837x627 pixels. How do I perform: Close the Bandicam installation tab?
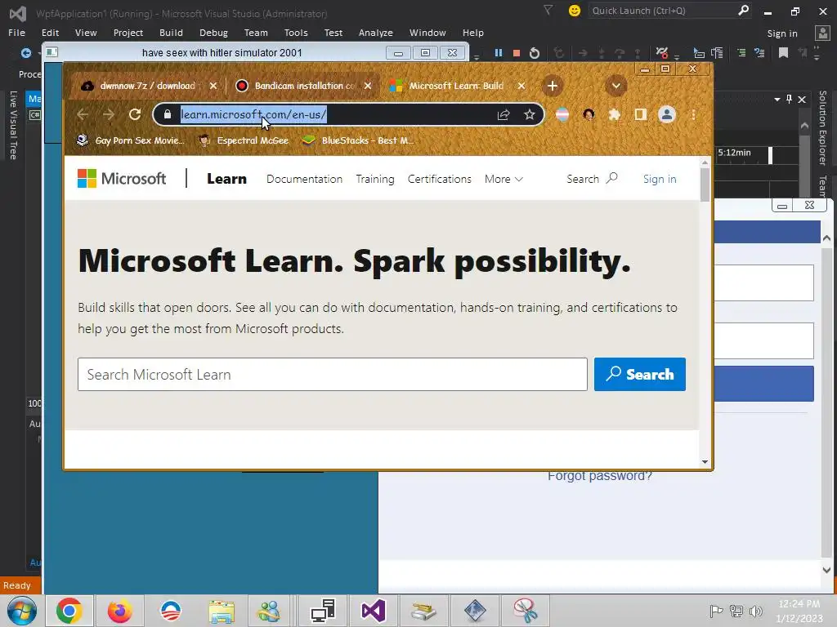click(x=368, y=85)
